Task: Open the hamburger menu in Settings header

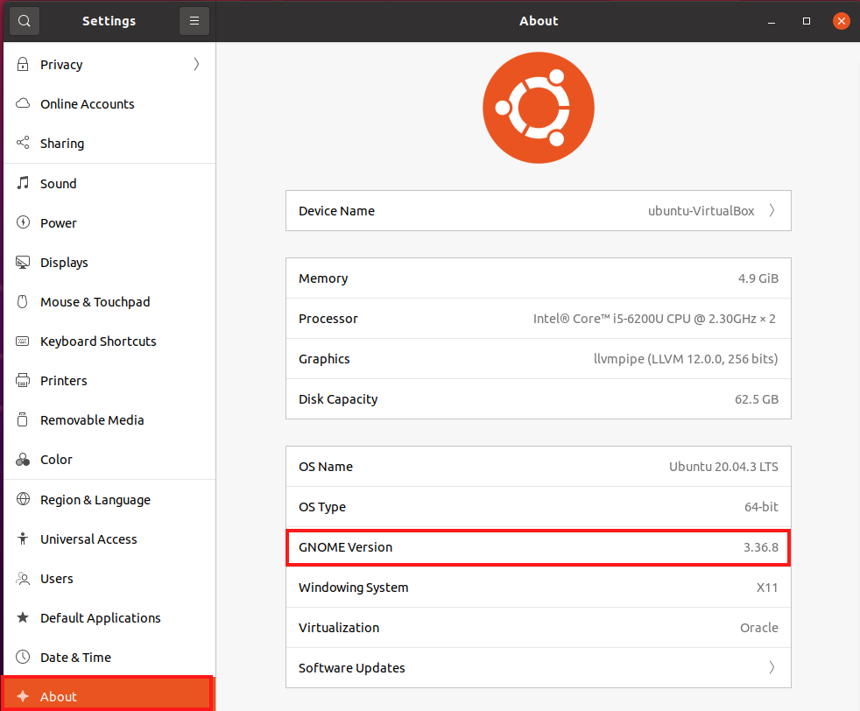Action: [194, 21]
